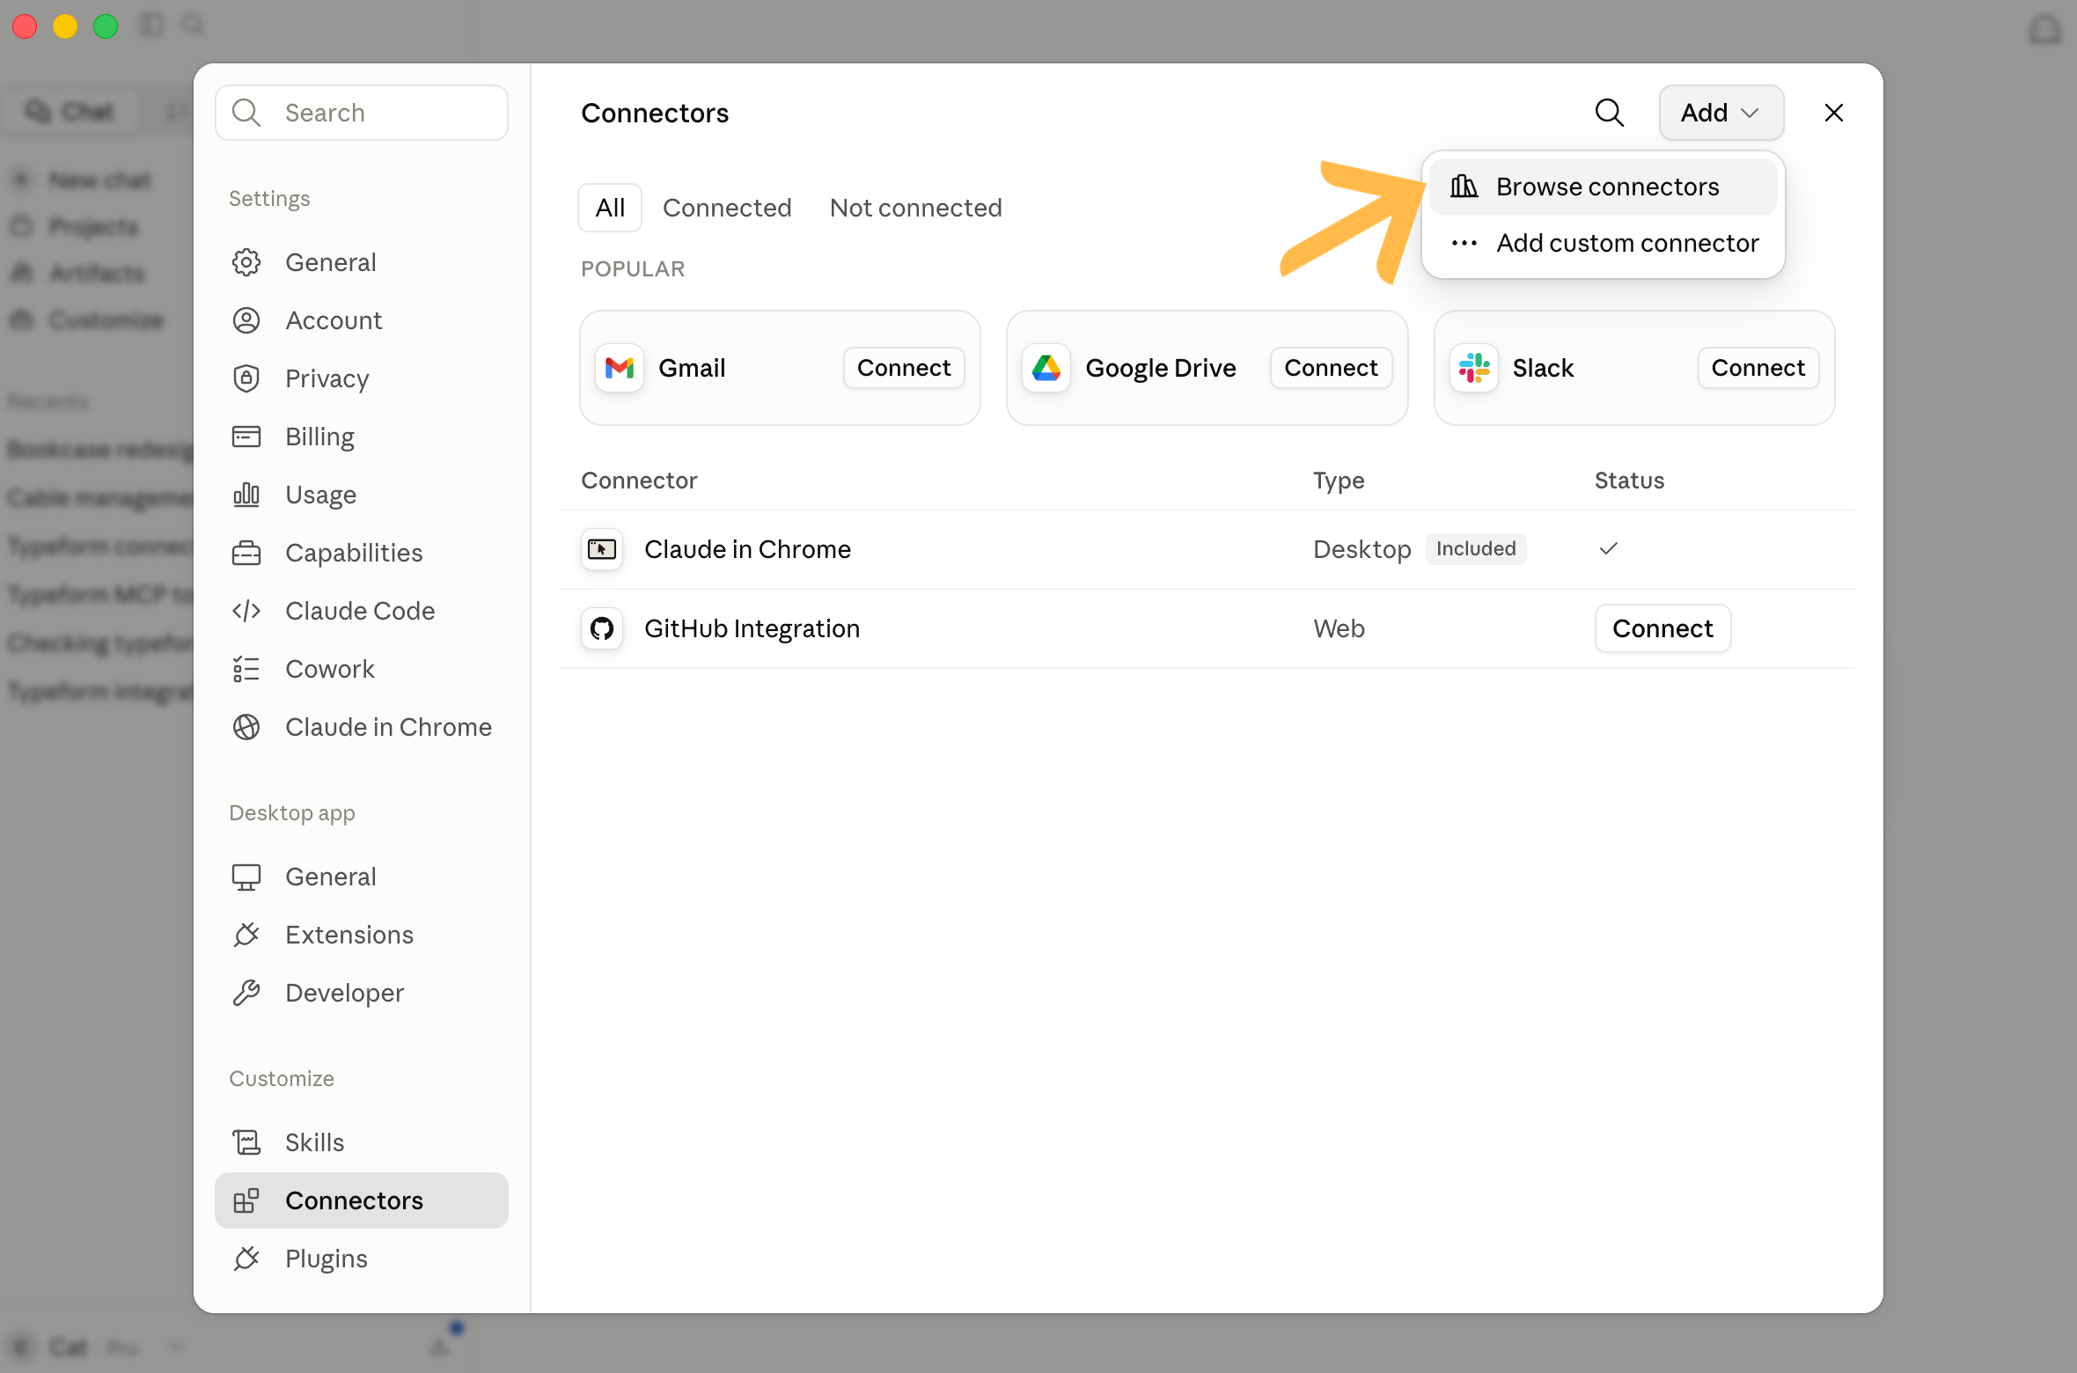Click the GitHub Integration connector name
The width and height of the screenshot is (2077, 1373).
tap(752, 628)
